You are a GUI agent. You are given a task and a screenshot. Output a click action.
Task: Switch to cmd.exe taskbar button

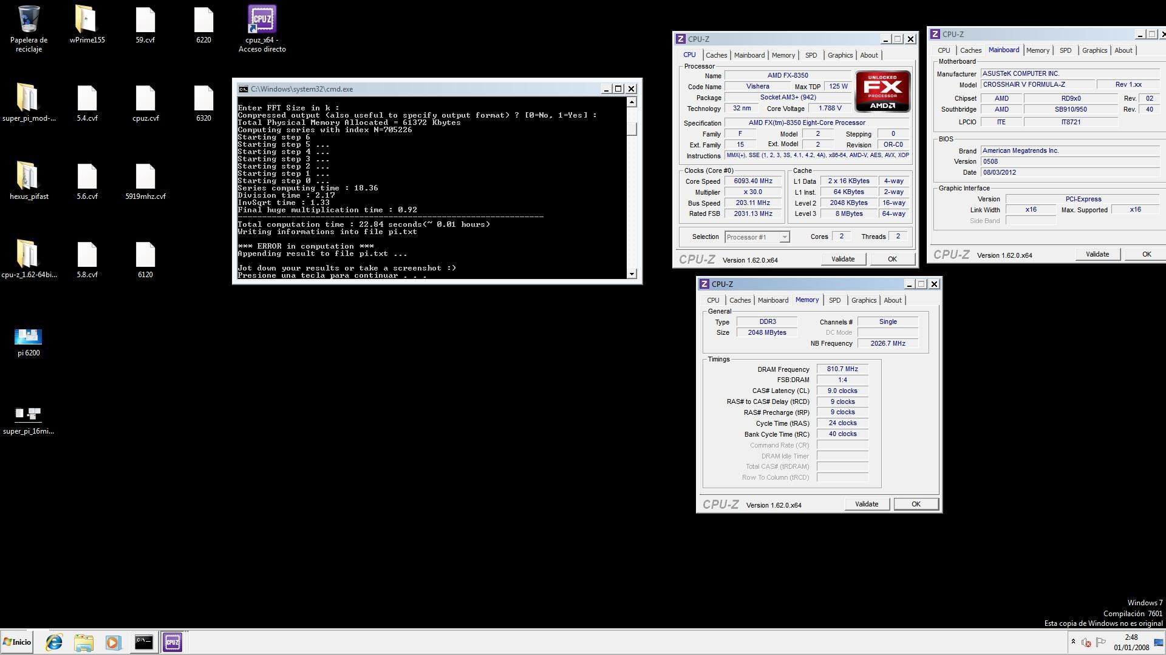(x=143, y=642)
